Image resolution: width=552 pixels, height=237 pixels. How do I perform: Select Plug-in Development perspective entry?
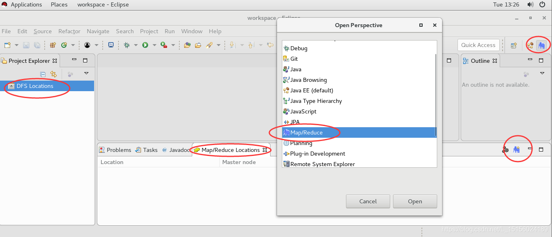point(358,154)
